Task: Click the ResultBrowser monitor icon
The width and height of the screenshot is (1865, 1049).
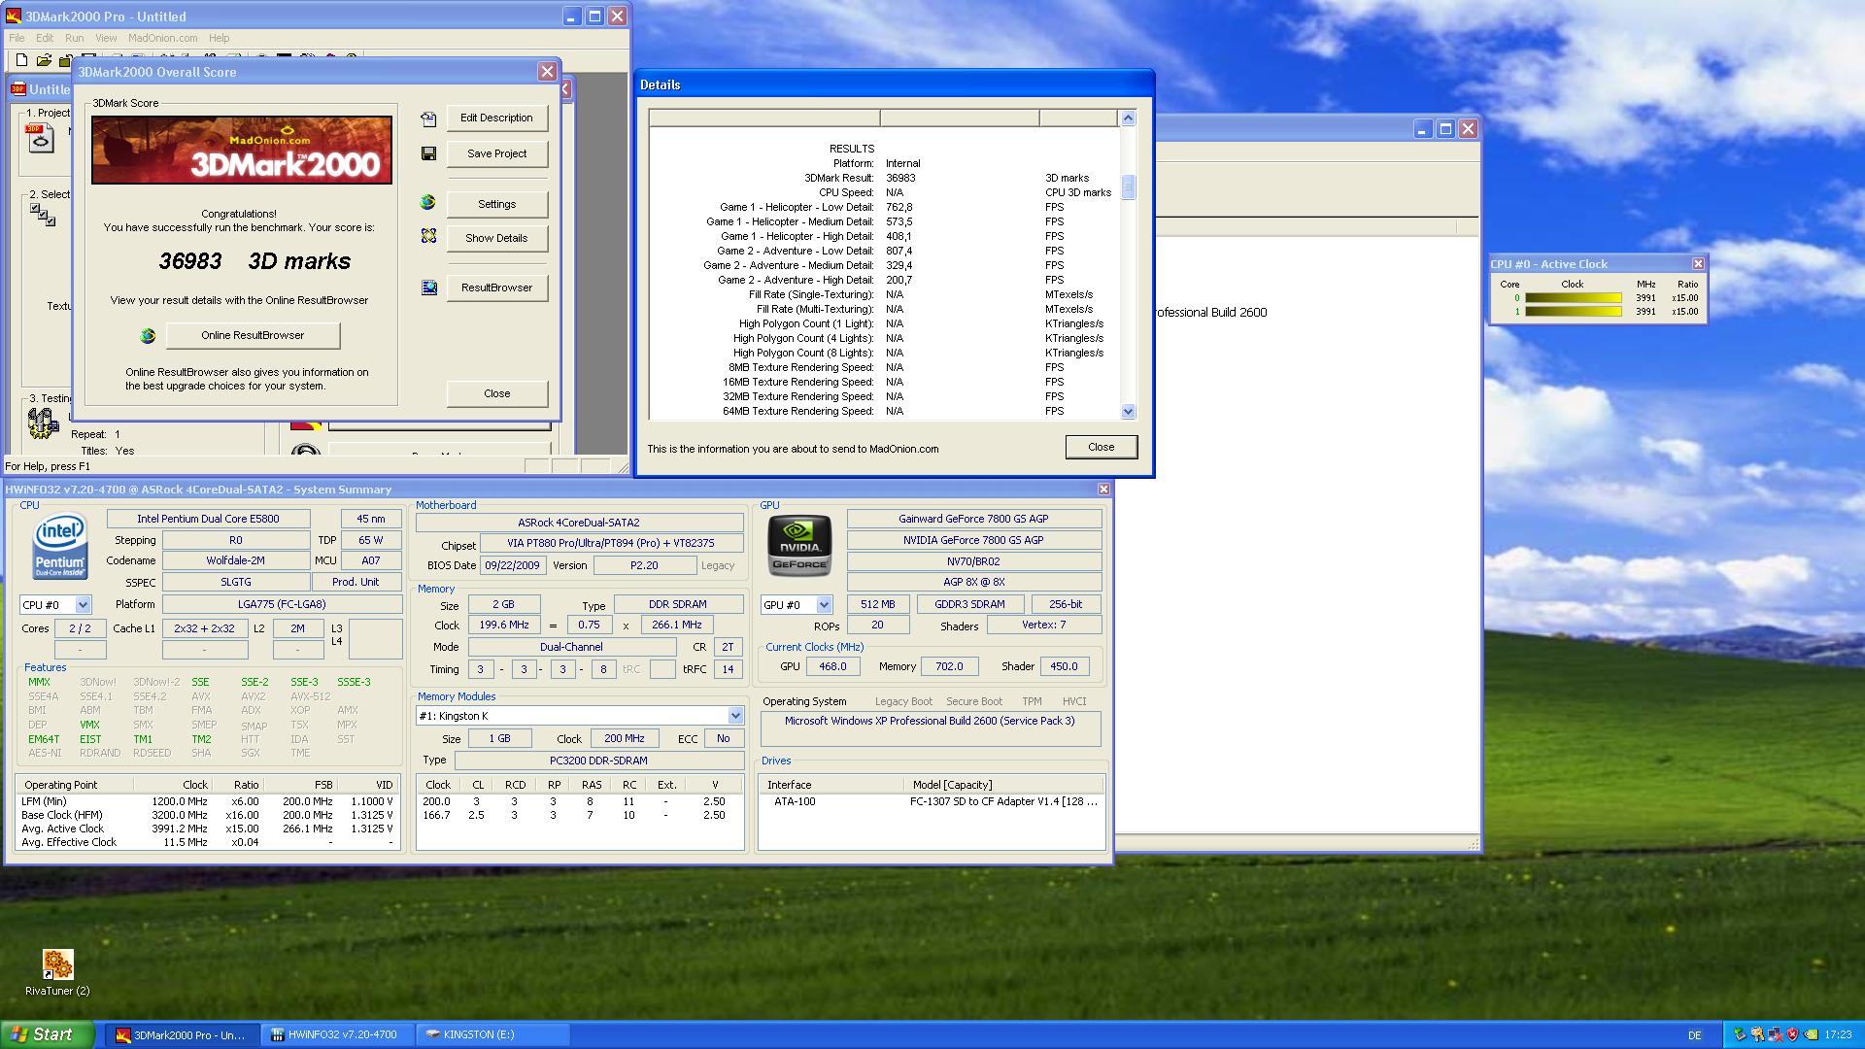Action: (428, 288)
